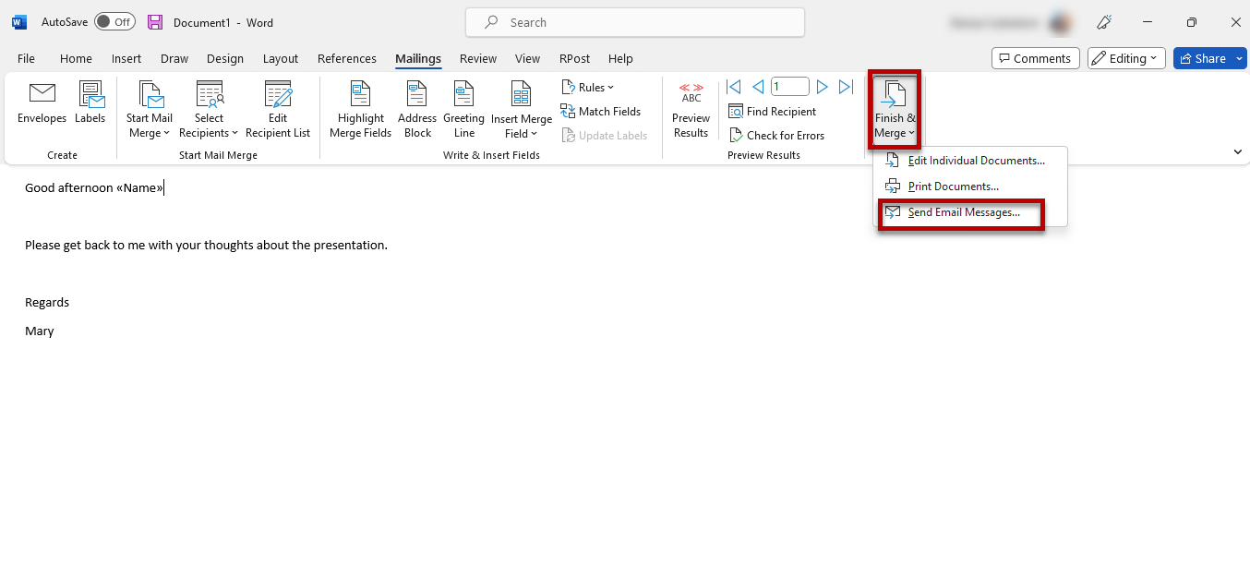Click the record number input box
Screen dimensions: 1250x578
pos(789,87)
